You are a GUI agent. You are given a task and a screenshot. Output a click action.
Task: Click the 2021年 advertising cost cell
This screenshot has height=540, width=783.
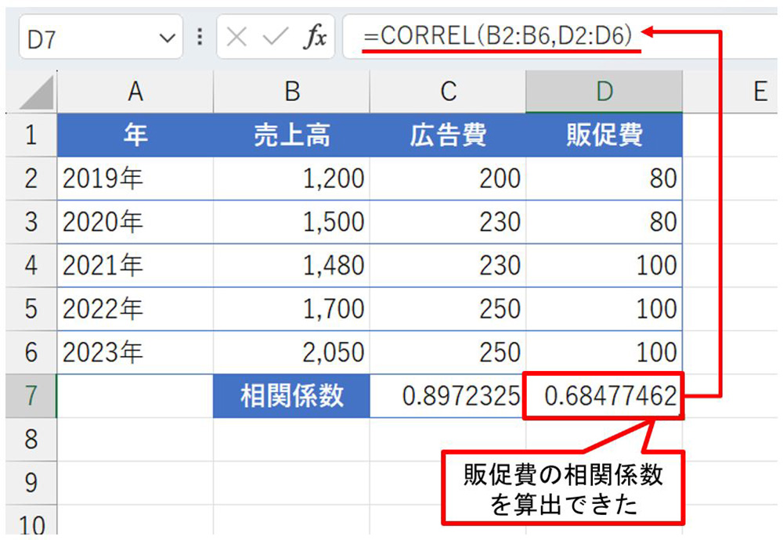pos(448,265)
